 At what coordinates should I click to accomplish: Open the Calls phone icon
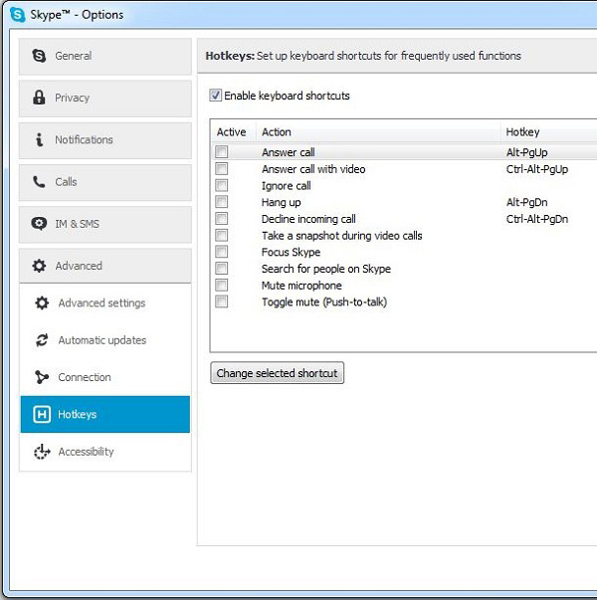pos(39,182)
